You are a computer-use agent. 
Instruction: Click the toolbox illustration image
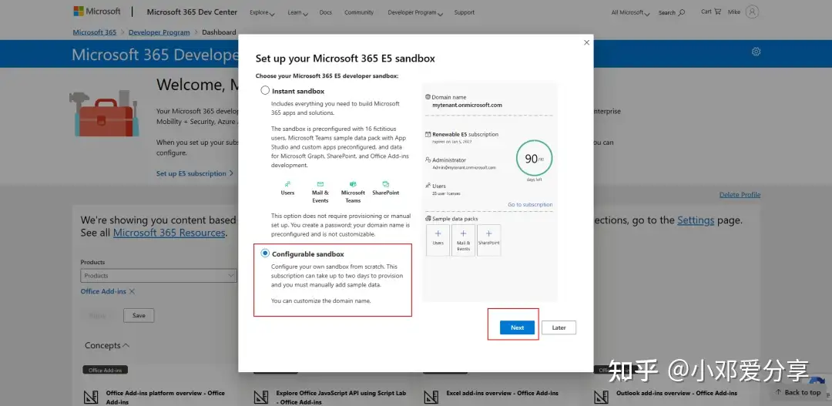coord(104,113)
